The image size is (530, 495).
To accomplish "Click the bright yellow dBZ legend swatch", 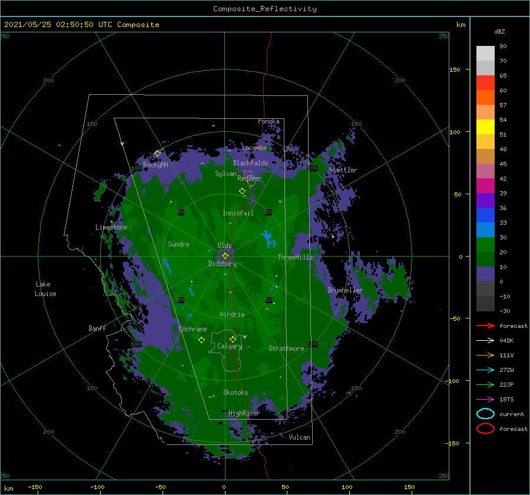I will [x=485, y=127].
